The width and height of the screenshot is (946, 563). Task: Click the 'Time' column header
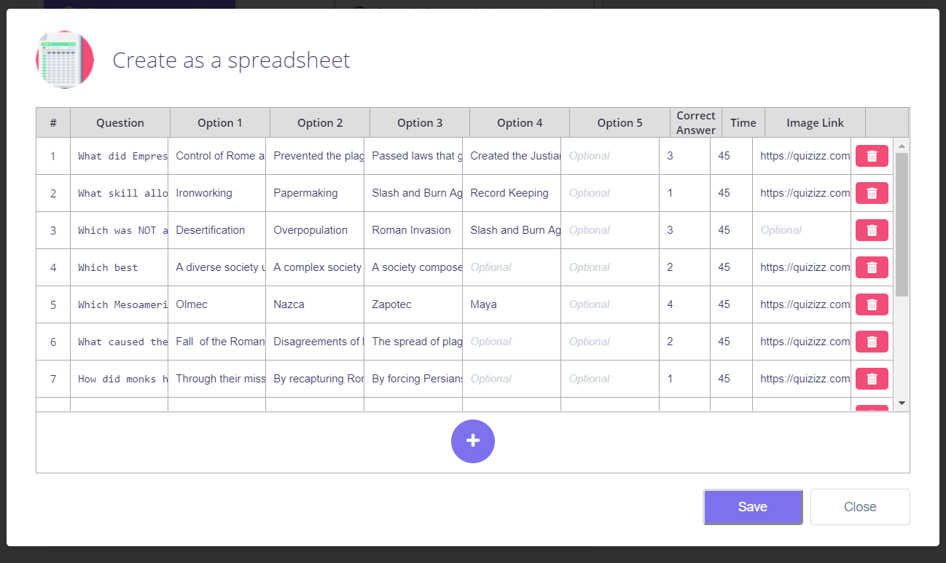coord(743,122)
